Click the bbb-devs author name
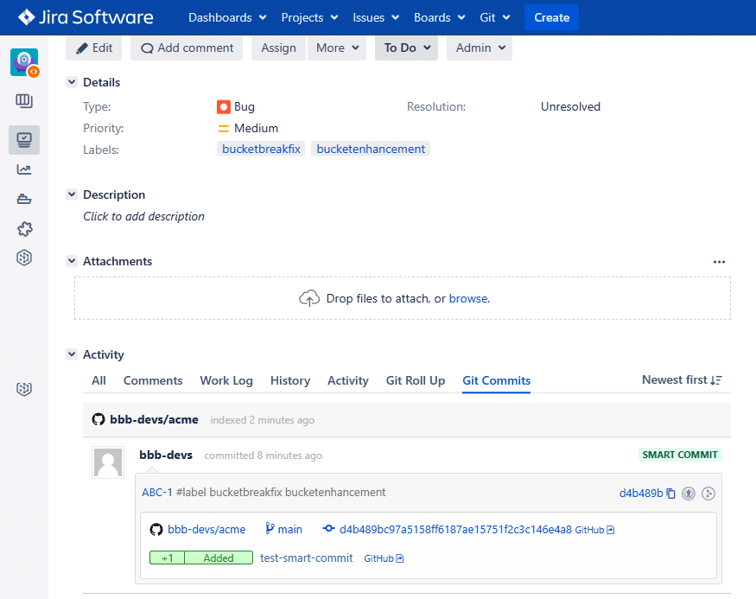The width and height of the screenshot is (756, 599). 166,455
